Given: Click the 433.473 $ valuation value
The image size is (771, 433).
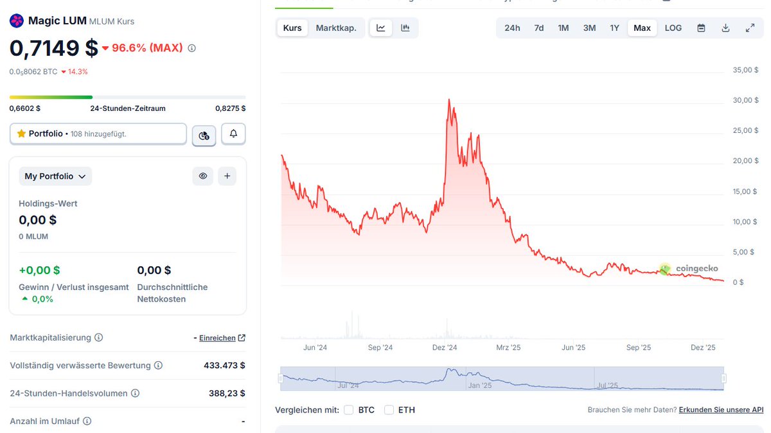Looking at the screenshot, I should [x=224, y=366].
